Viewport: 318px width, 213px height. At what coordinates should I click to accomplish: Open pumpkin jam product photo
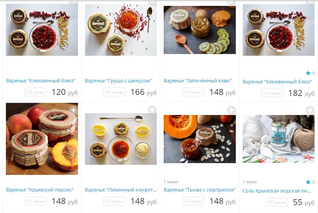pos(200,139)
